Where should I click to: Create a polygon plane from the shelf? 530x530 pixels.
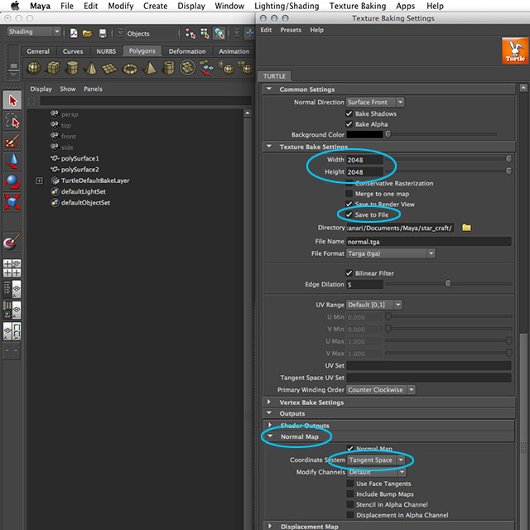tap(110, 69)
